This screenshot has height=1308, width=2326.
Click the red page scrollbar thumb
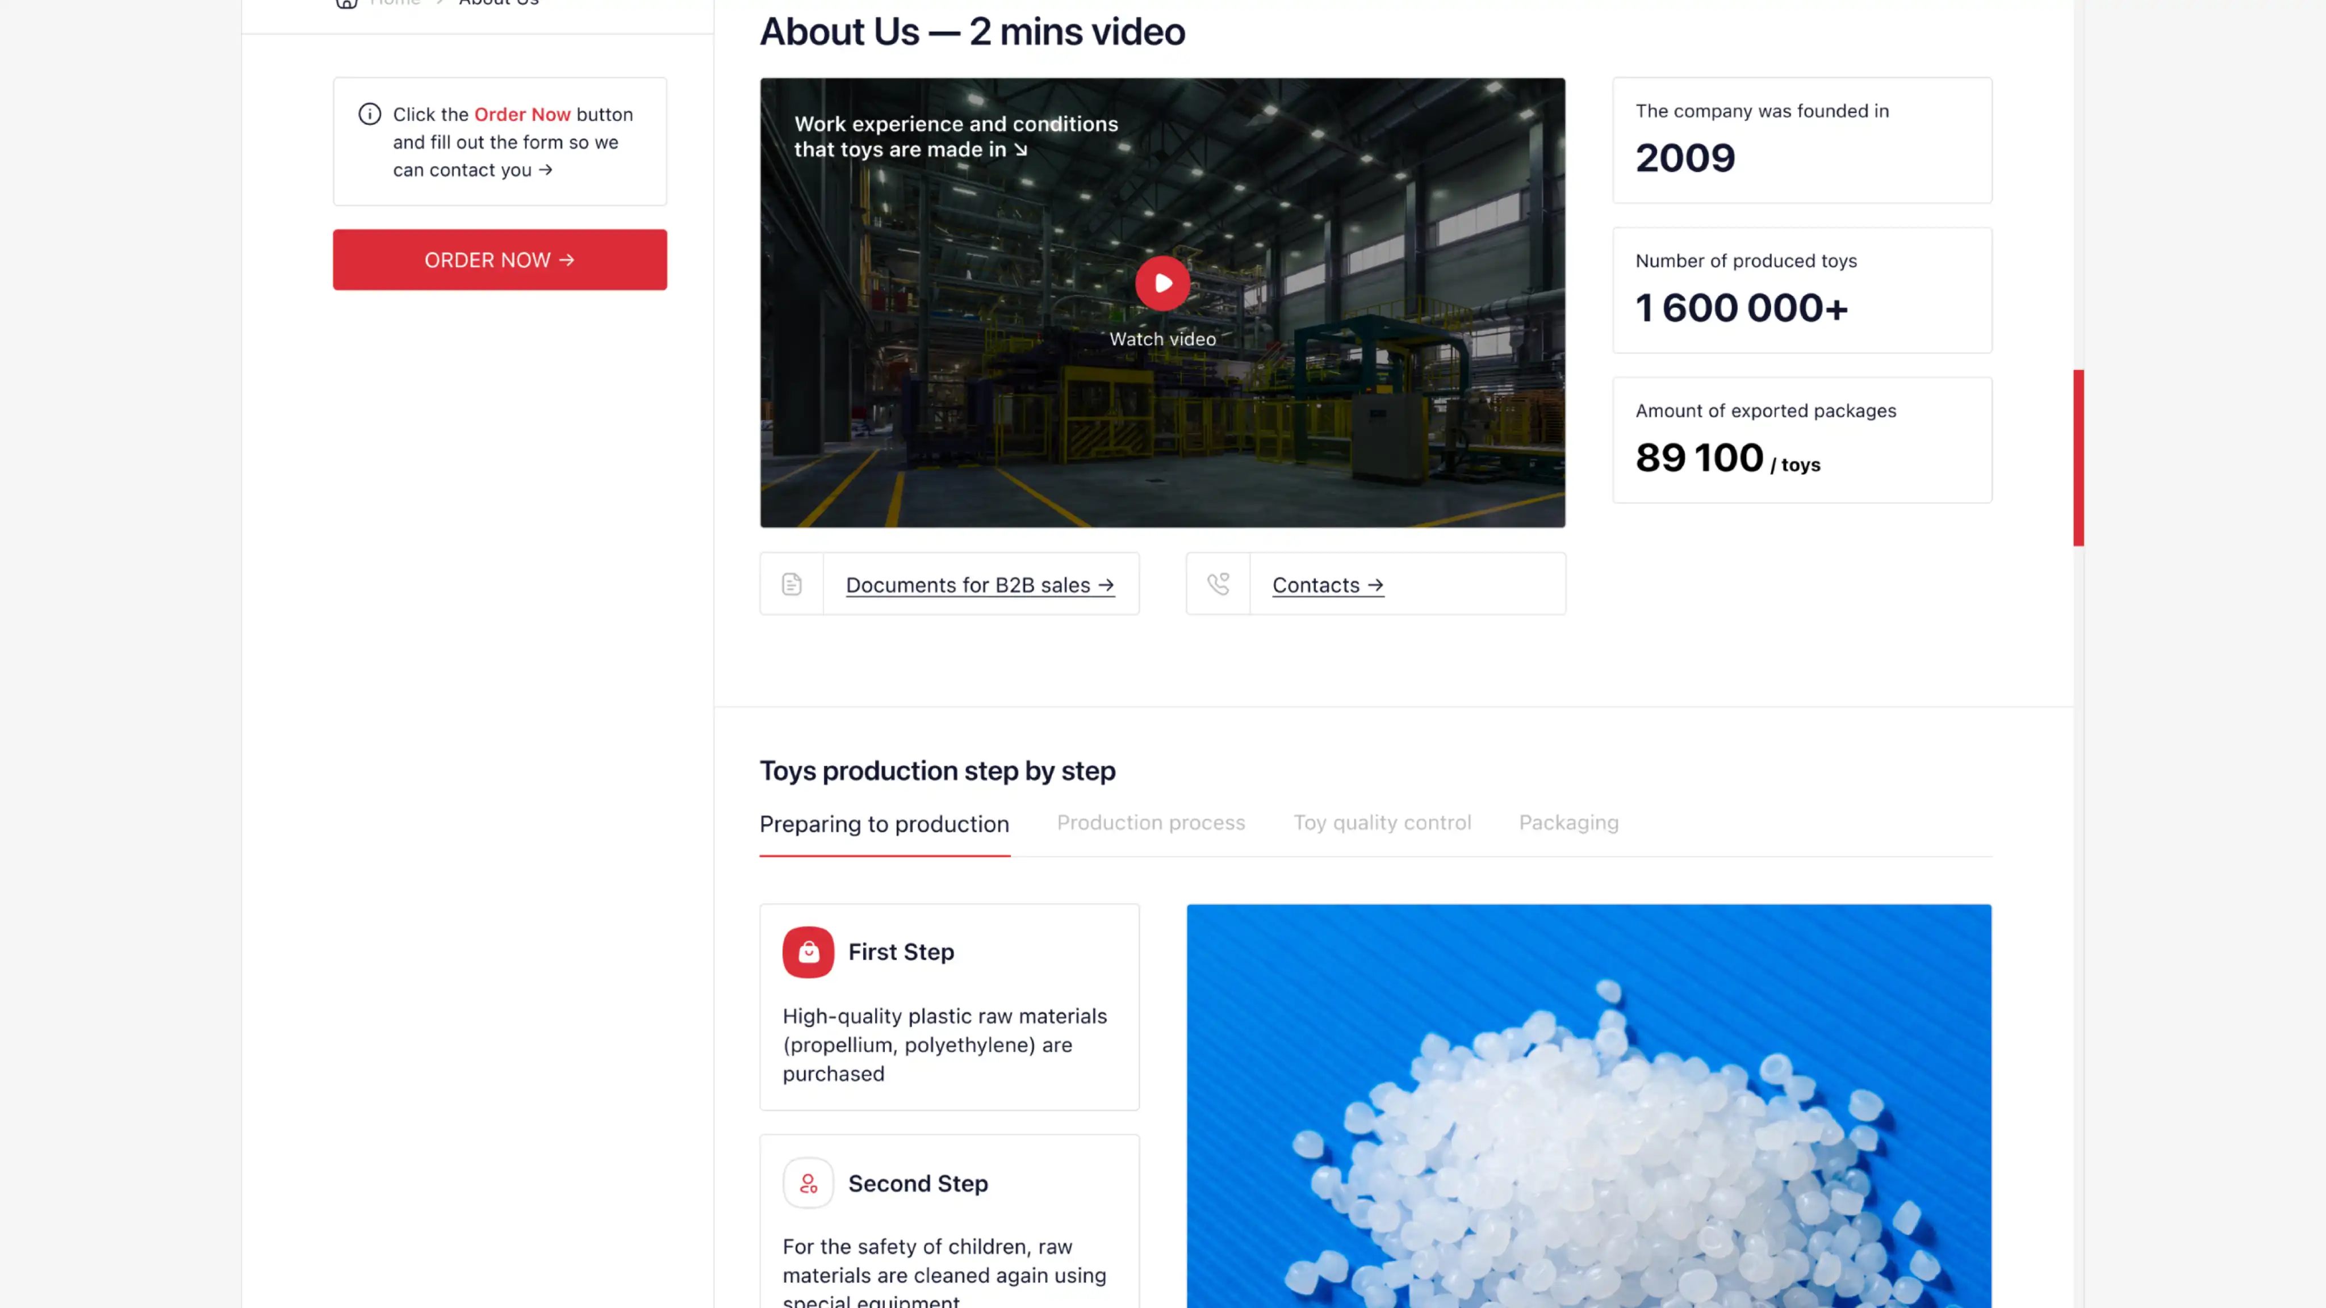pyautogui.click(x=2078, y=458)
